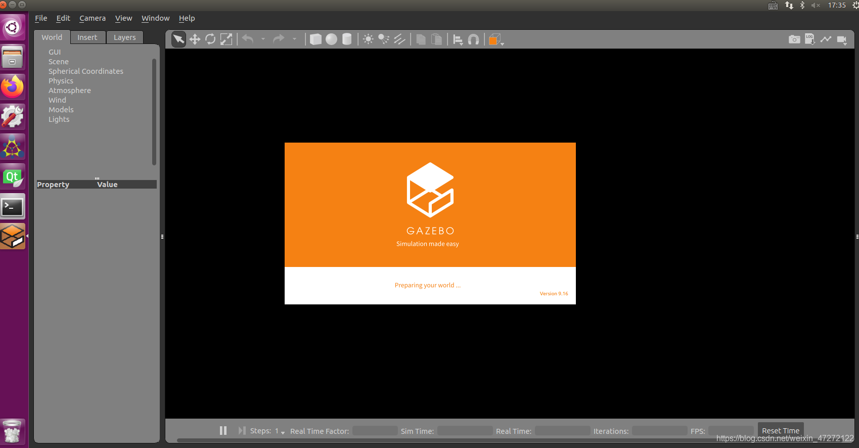Screen dimensions: 859x448
Task: Open the data Log recorder
Action: 810,39
